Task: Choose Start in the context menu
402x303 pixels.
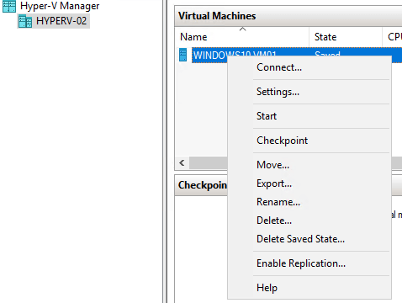Action: click(309, 116)
